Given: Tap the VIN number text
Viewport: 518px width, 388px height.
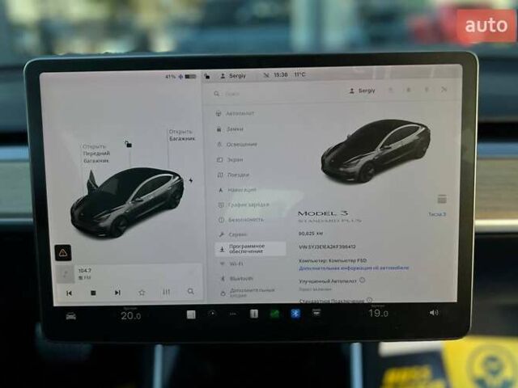Looking at the screenshot, I should pyautogui.click(x=327, y=247).
